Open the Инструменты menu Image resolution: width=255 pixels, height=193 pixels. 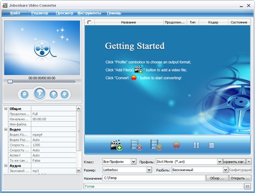pyautogui.click(x=89, y=13)
